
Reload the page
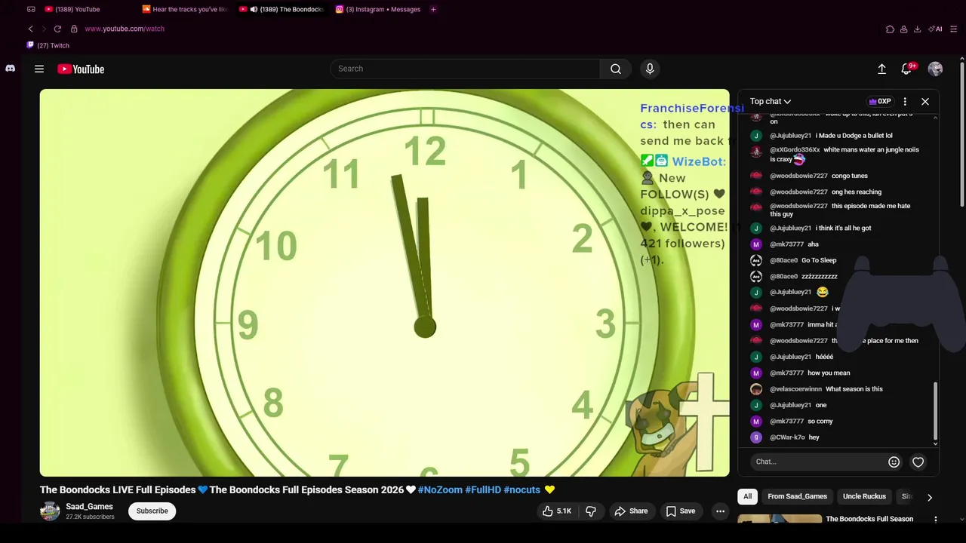(x=57, y=29)
